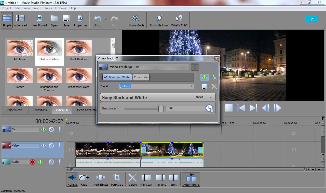Switch to the Transitions tab

(40, 110)
